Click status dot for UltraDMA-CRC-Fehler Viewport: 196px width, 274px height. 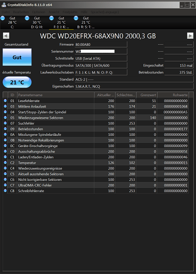pos(5,185)
